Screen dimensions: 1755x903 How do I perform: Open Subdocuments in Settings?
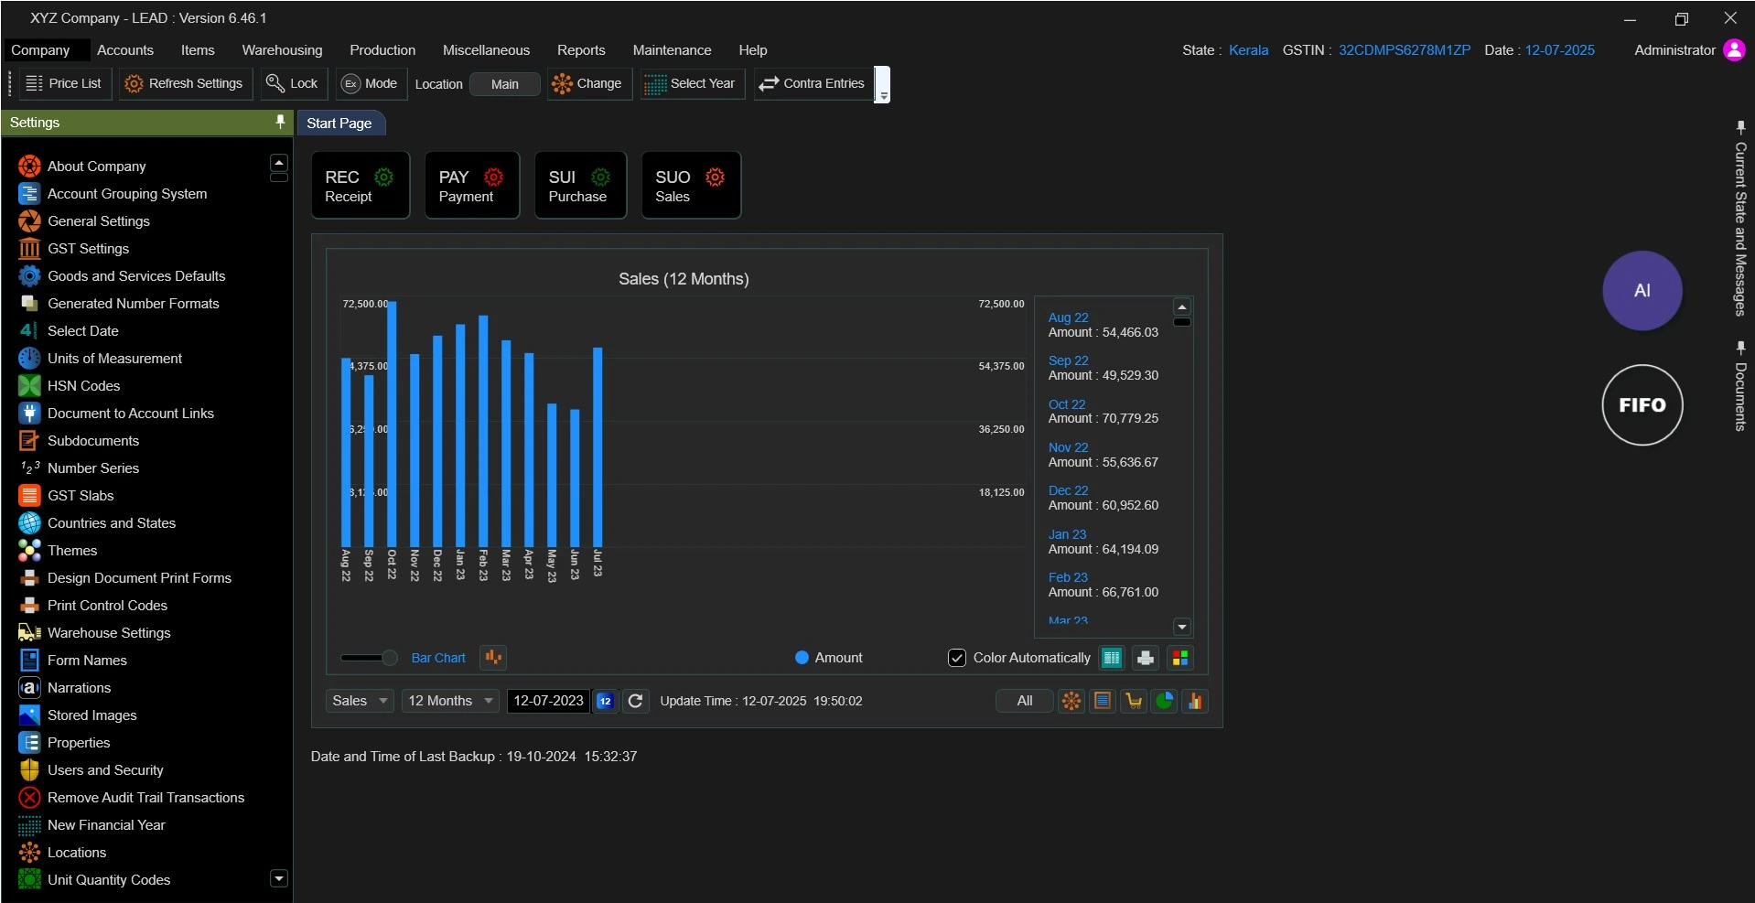click(92, 441)
